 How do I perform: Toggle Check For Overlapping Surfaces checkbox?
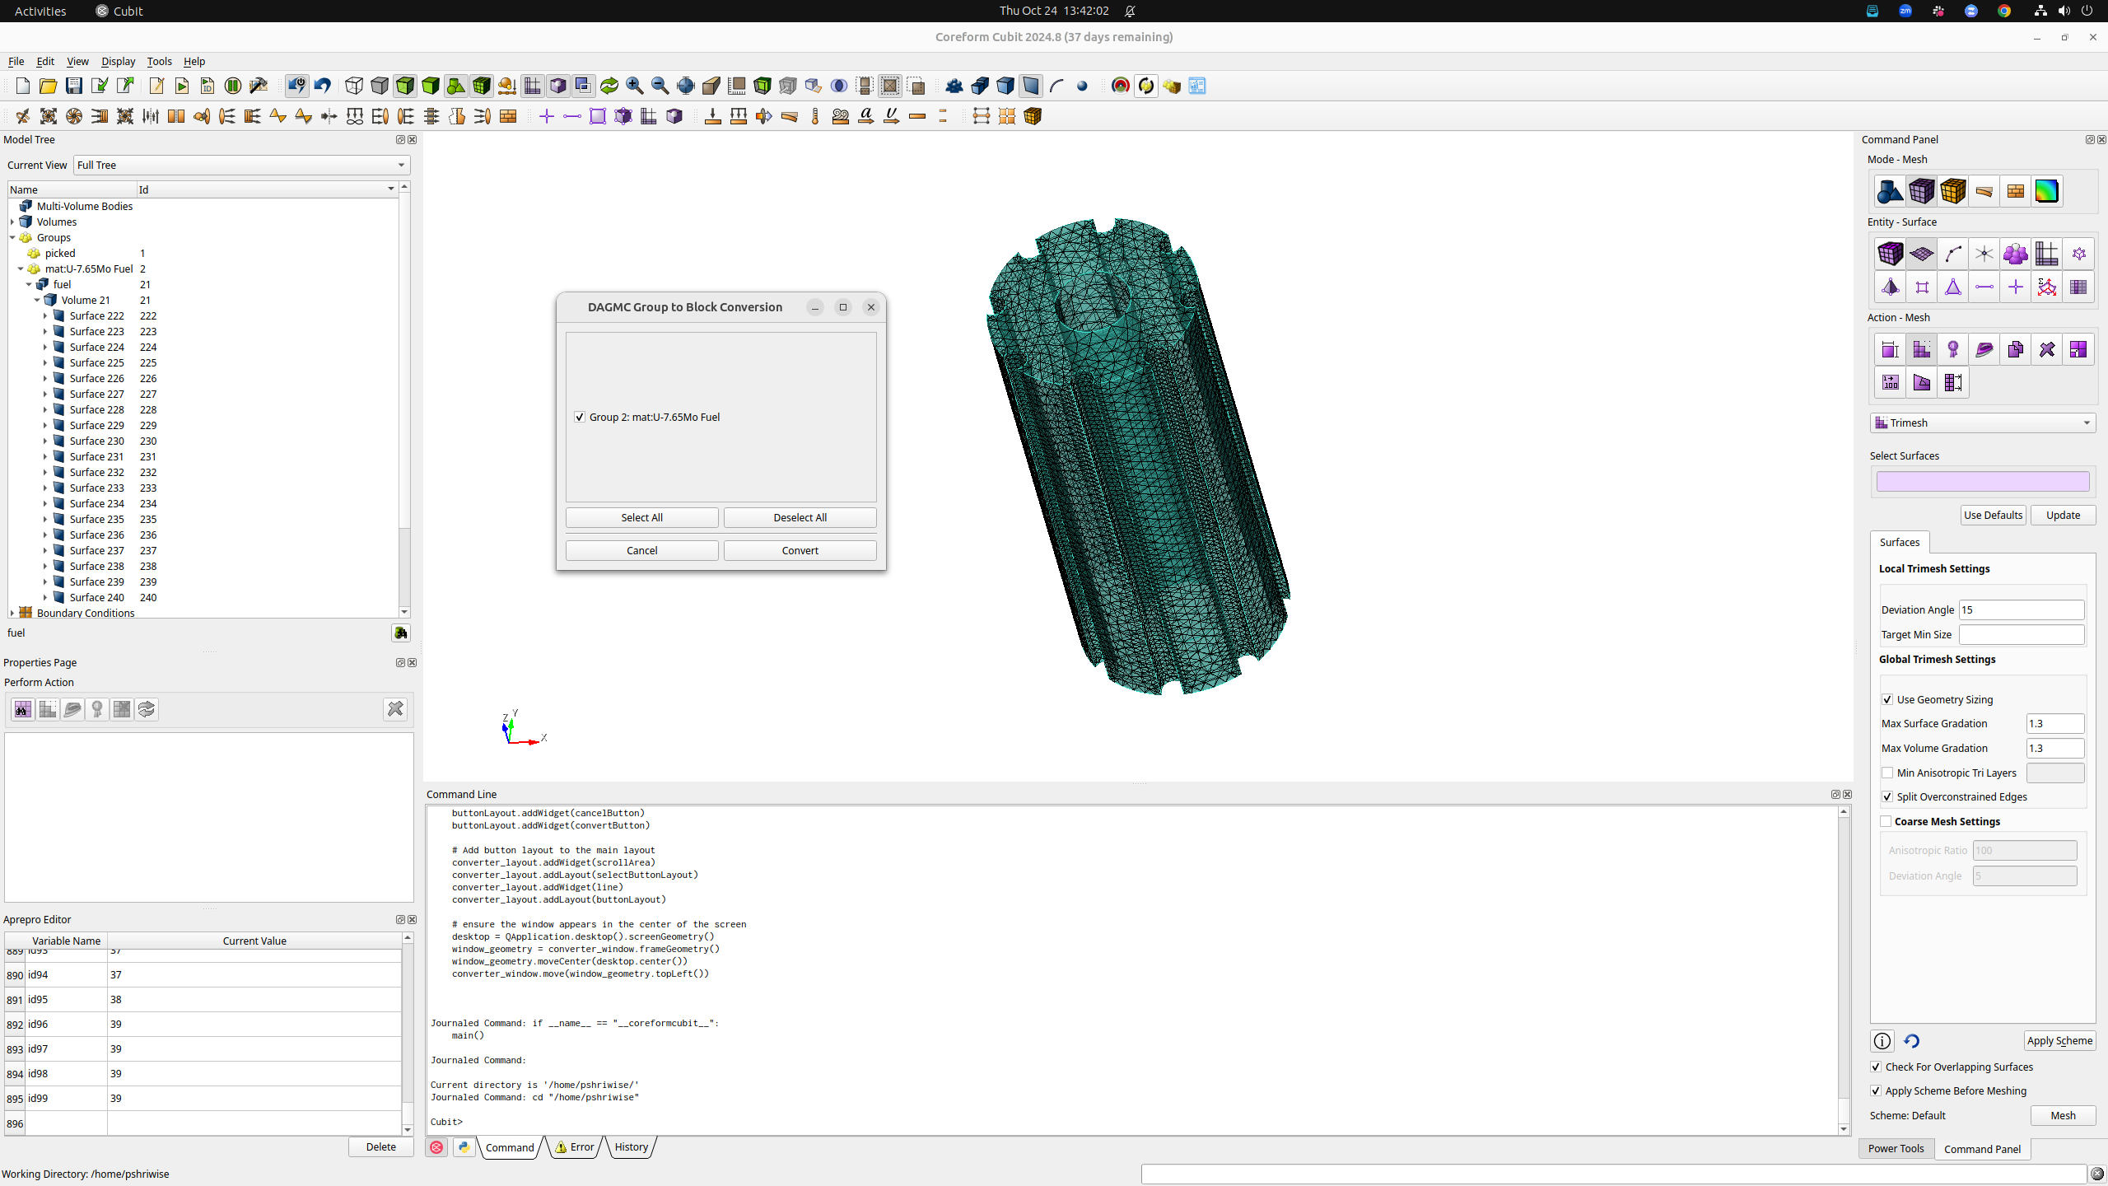[1876, 1067]
